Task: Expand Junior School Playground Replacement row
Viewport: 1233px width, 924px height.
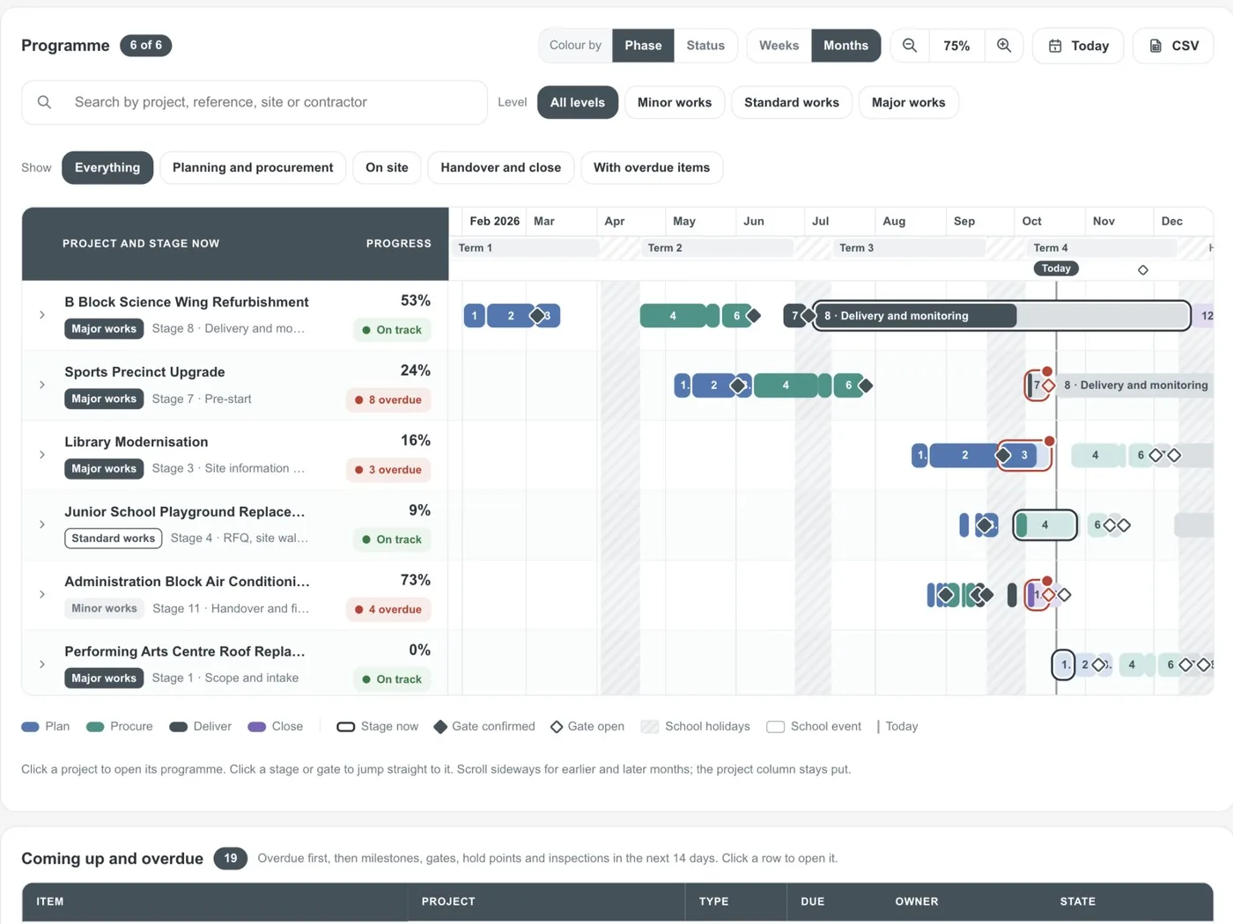Action: click(x=42, y=524)
